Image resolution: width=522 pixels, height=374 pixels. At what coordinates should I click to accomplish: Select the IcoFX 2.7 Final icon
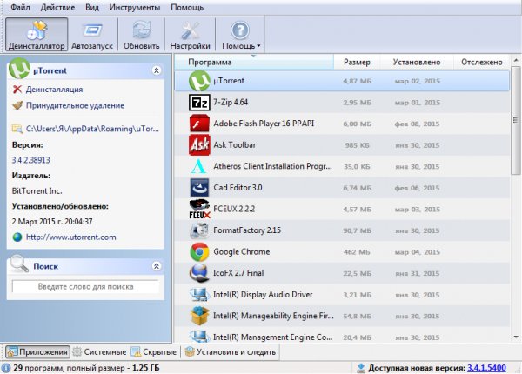tap(199, 273)
